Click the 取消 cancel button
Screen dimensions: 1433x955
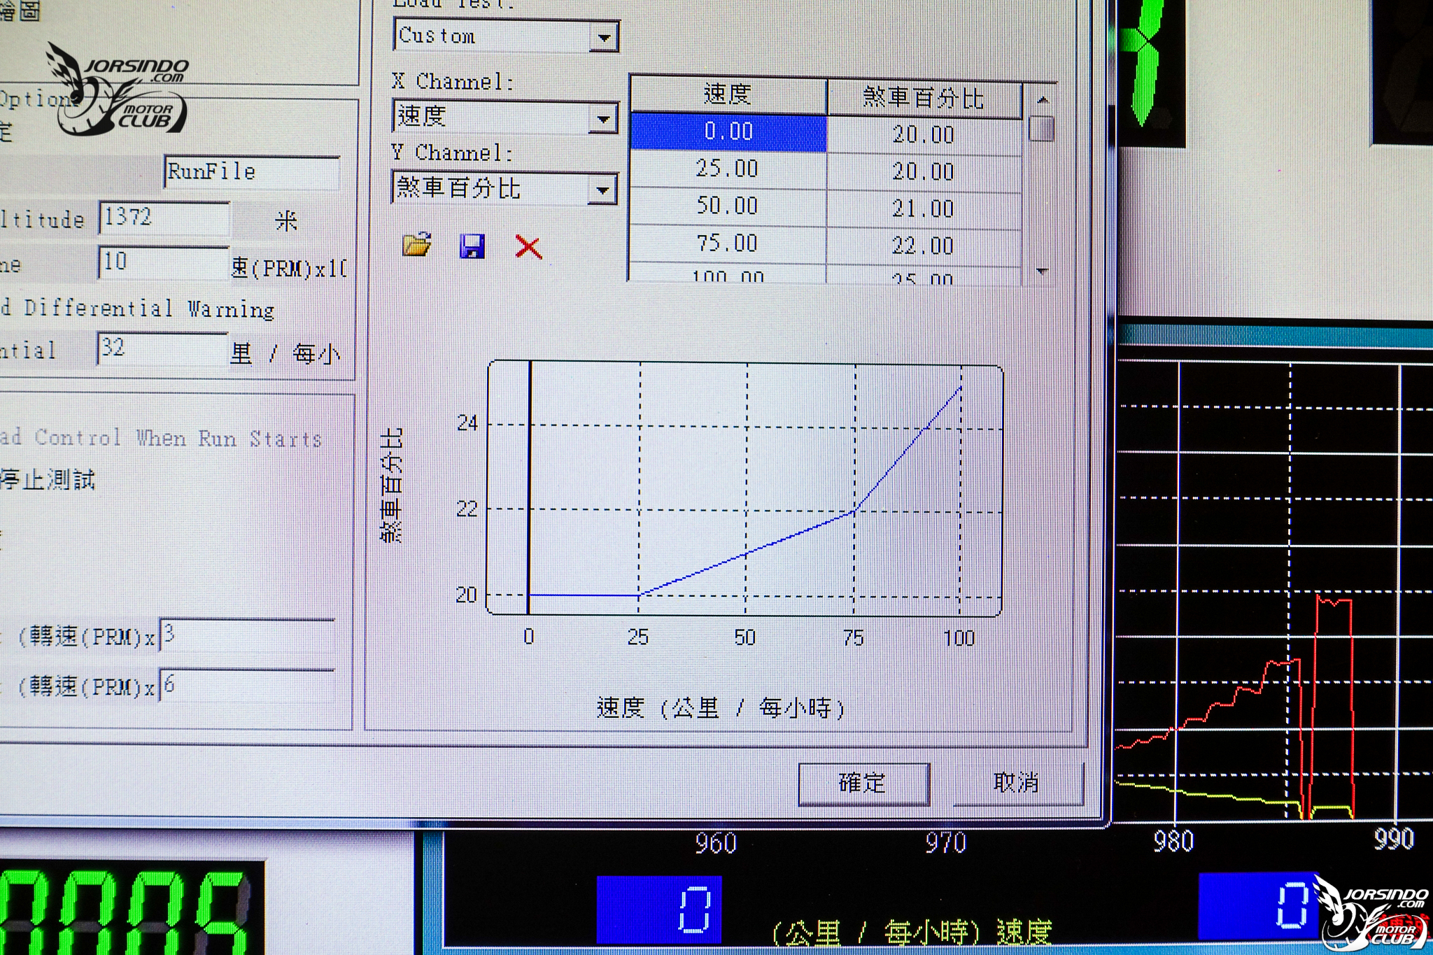pos(1017,783)
